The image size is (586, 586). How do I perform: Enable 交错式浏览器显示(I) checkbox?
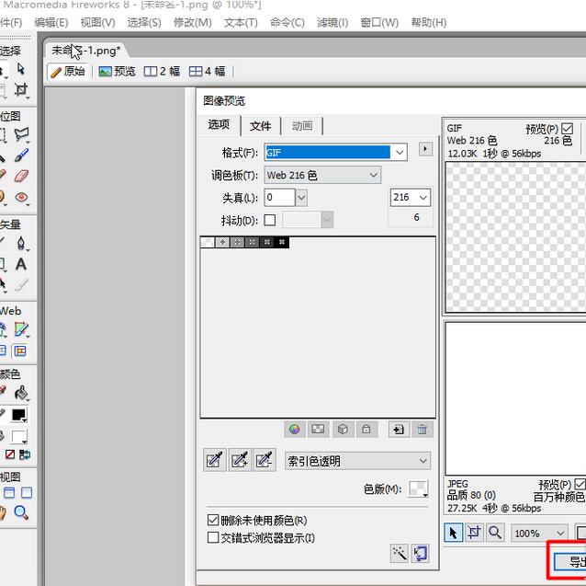point(213,538)
